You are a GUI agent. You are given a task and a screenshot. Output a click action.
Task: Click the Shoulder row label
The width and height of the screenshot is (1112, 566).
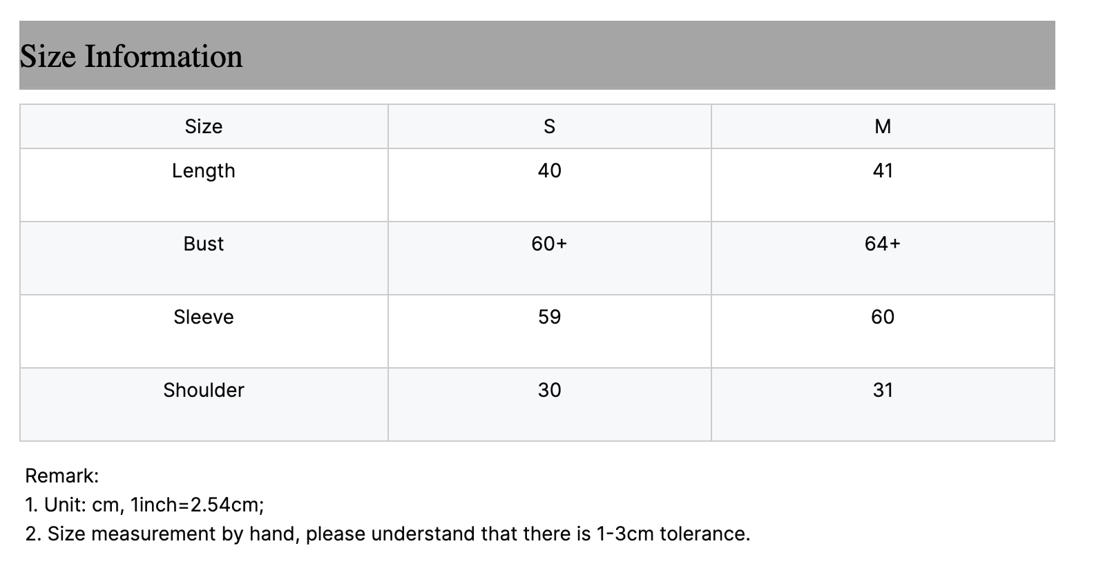204,390
